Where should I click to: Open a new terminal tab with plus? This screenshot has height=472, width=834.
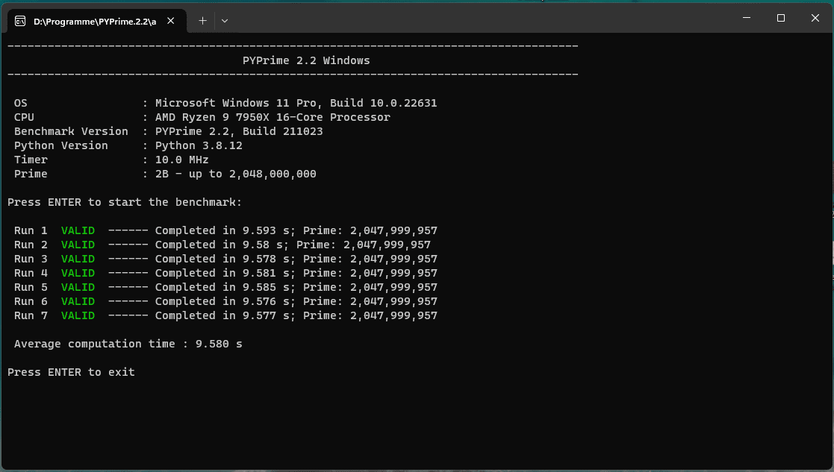click(202, 21)
